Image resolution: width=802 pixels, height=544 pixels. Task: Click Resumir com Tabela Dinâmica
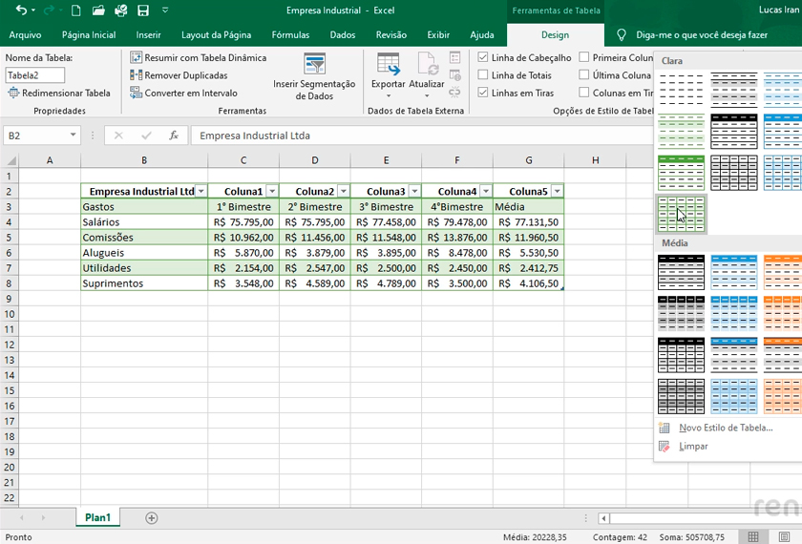(199, 57)
